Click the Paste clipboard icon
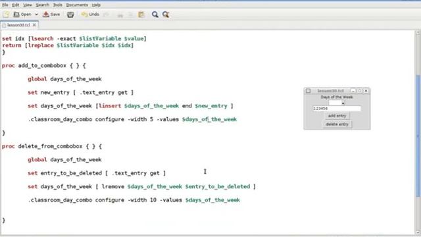This screenshot has width=421, height=237. (141, 14)
